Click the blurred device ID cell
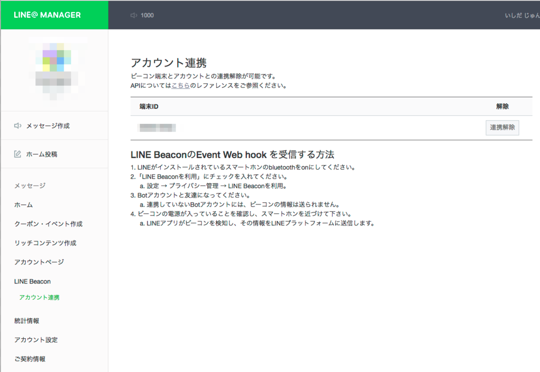540x372 pixels. click(x=157, y=128)
